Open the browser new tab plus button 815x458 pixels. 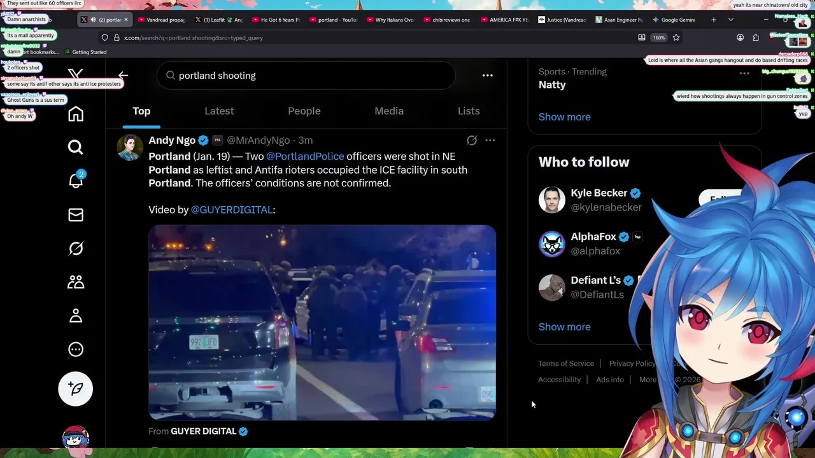click(x=714, y=20)
